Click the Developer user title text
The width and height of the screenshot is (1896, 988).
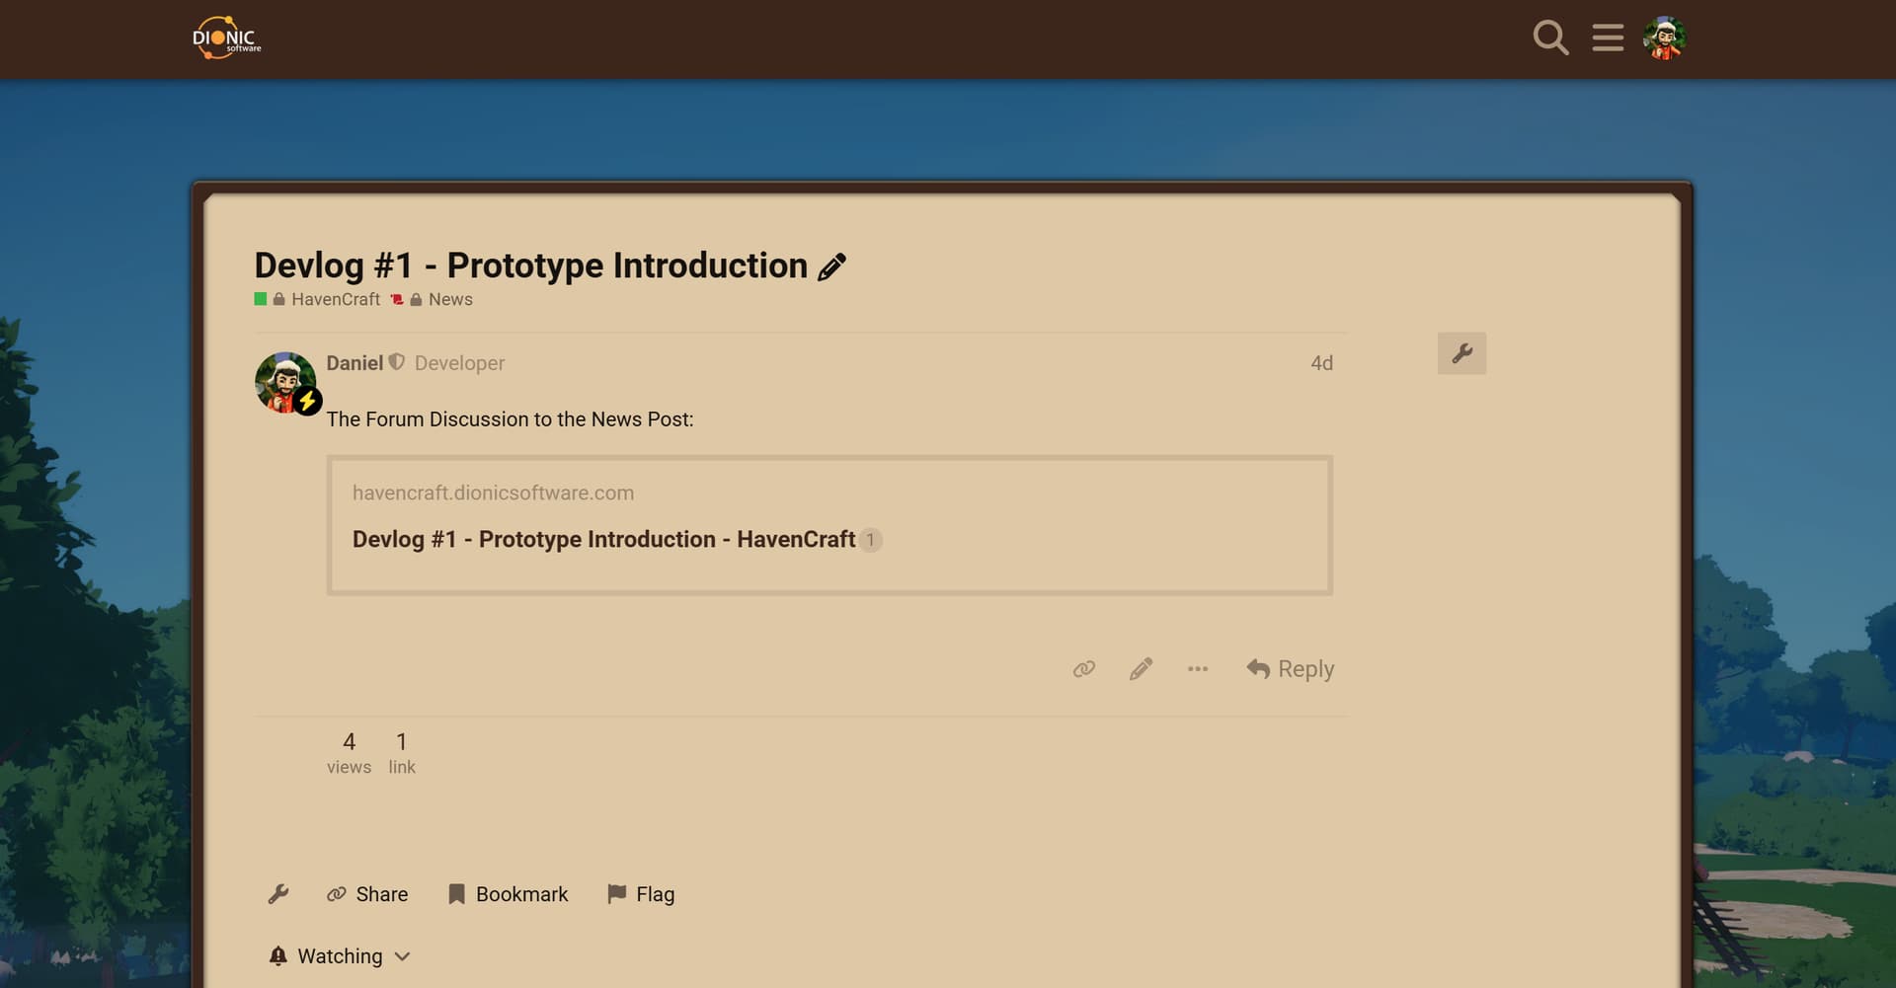(x=459, y=363)
